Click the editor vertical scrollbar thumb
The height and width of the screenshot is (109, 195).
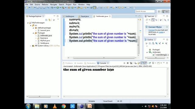click(x=138, y=45)
